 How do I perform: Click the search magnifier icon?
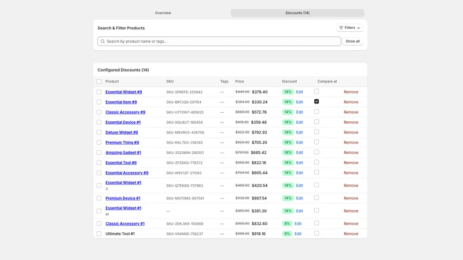(102, 41)
